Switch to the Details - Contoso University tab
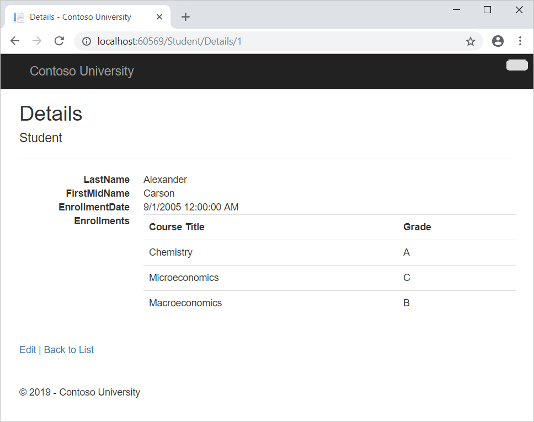Screen dimensions: 534x422 point(83,17)
